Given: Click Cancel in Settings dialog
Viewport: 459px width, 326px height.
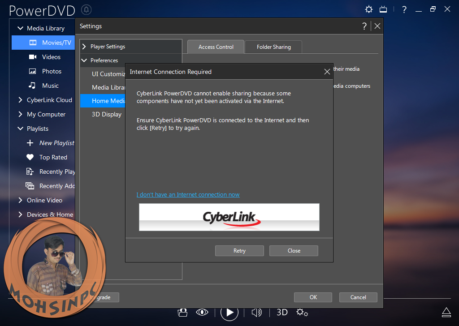Looking at the screenshot, I should [358, 297].
